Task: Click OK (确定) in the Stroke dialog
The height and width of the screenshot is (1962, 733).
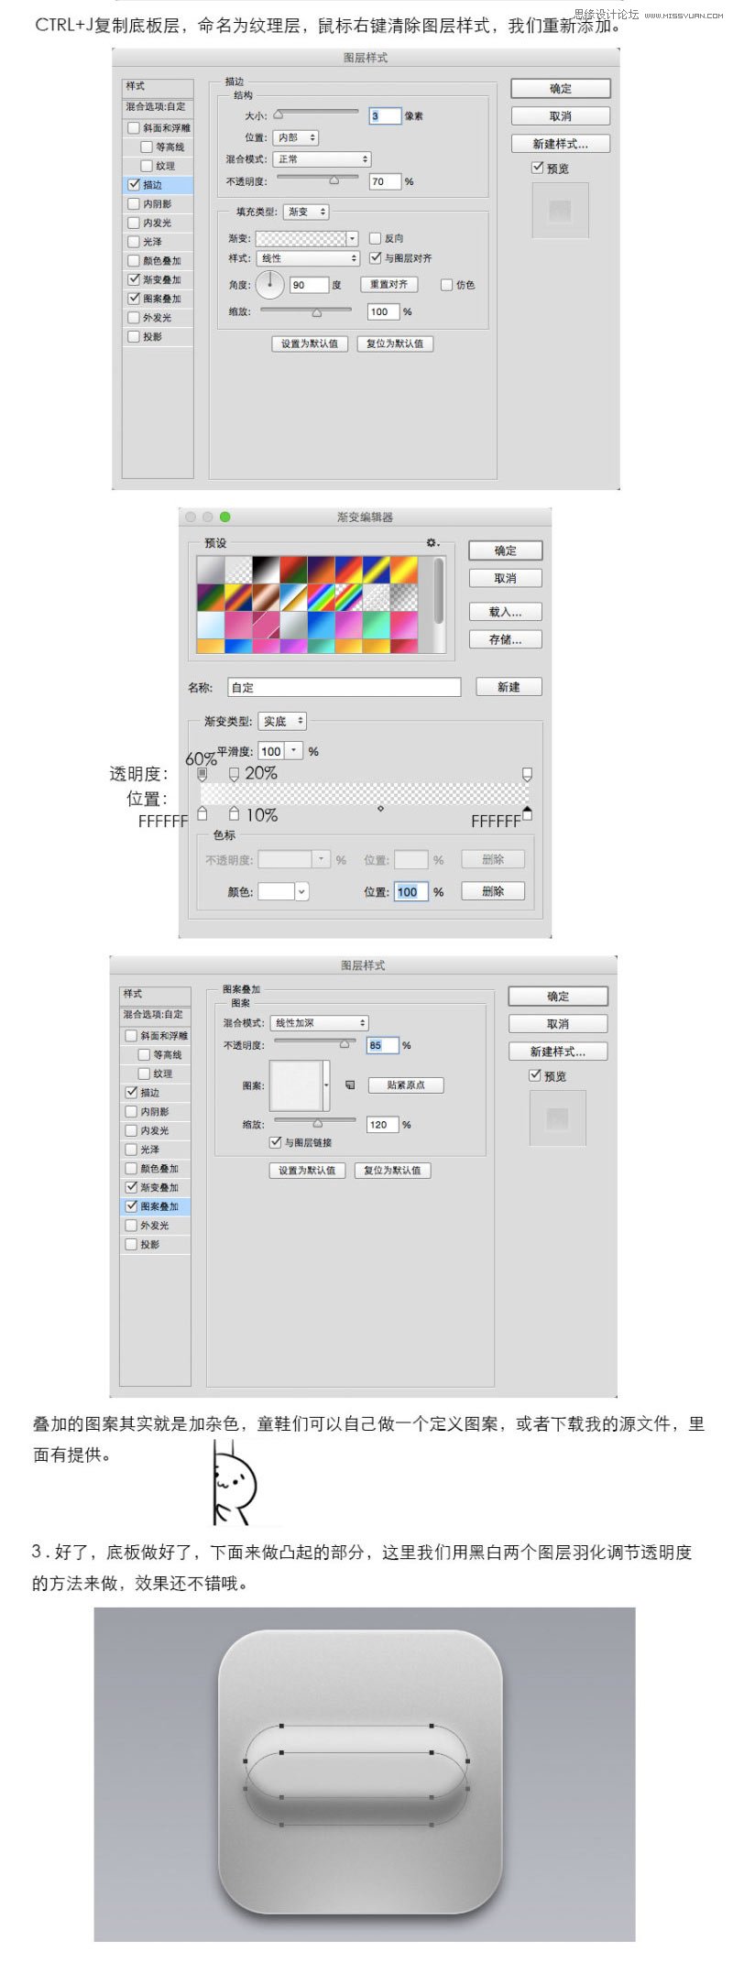Action: (x=561, y=89)
